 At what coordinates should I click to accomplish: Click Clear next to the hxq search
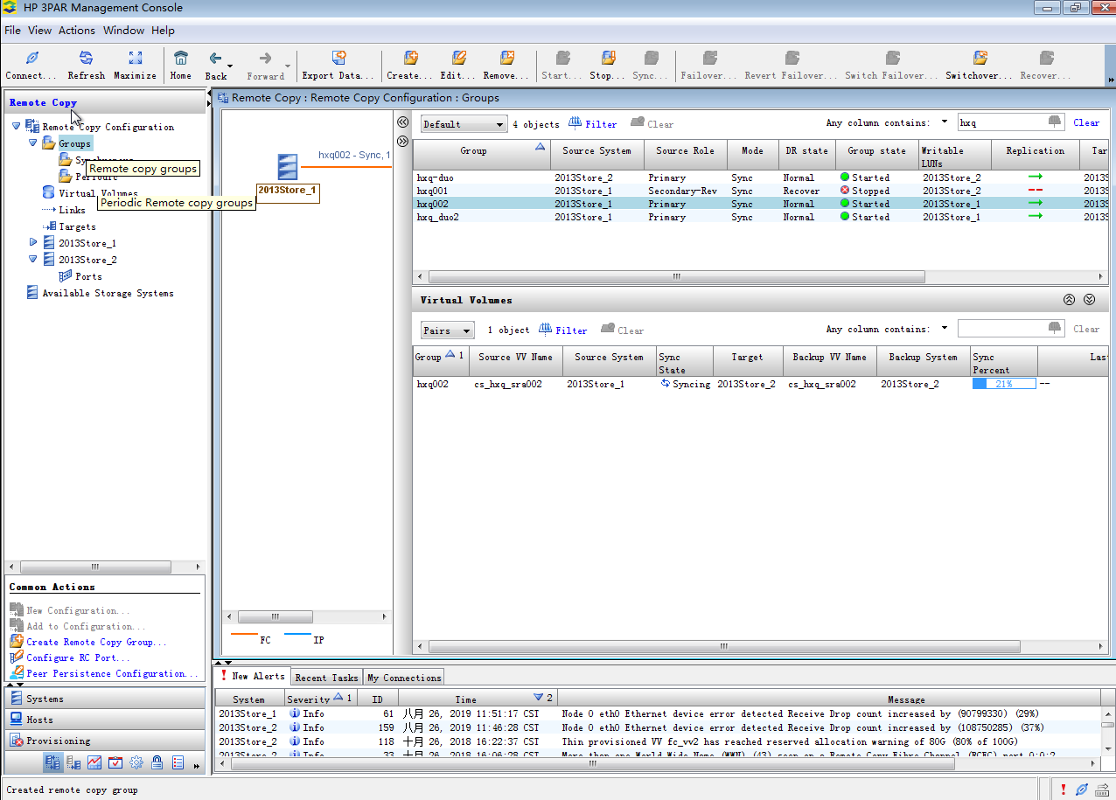1086,123
